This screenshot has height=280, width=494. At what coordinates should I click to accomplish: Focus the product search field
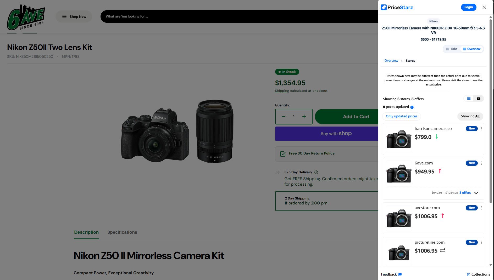coord(239,16)
